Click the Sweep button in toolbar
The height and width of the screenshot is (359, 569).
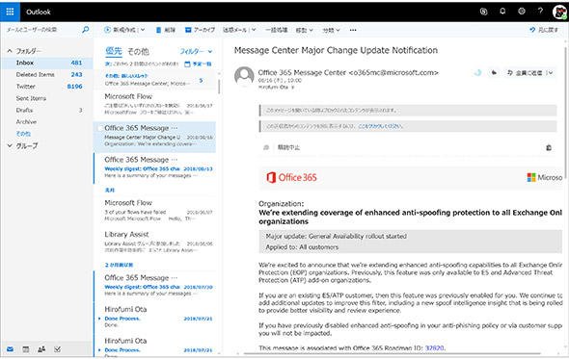click(277, 30)
